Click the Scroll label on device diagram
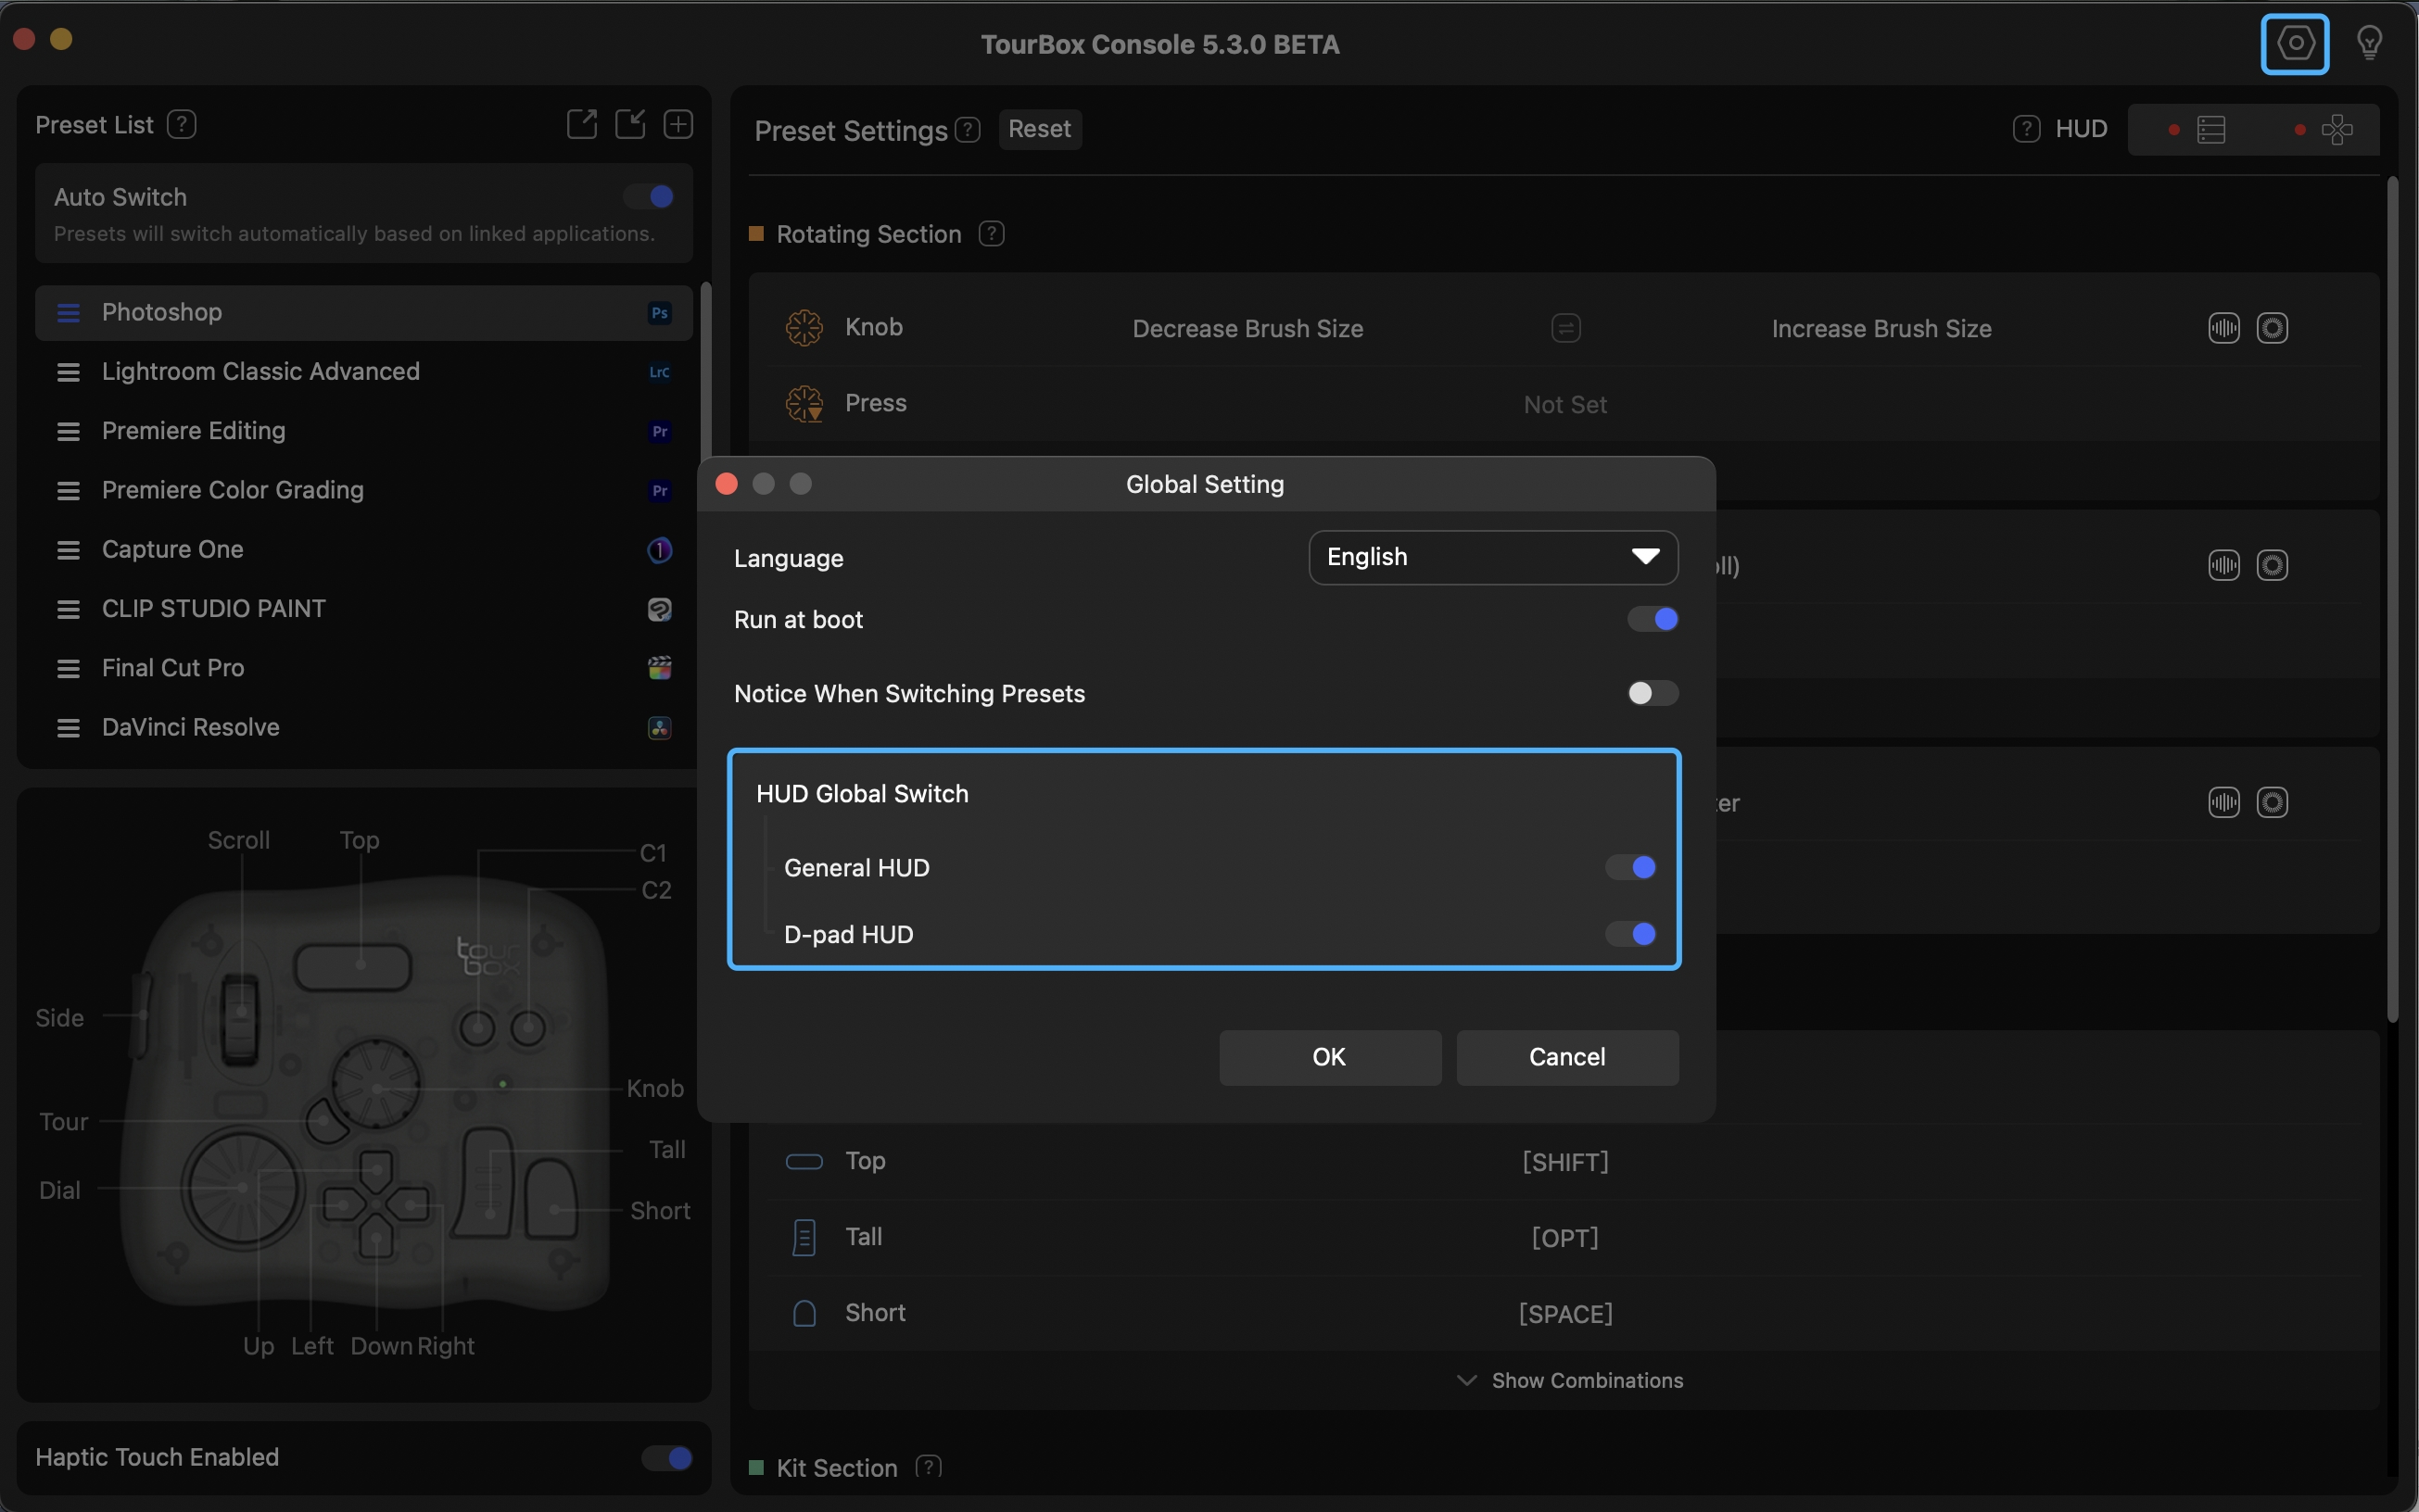Screen dimensions: 2419x1512 (x=238, y=840)
